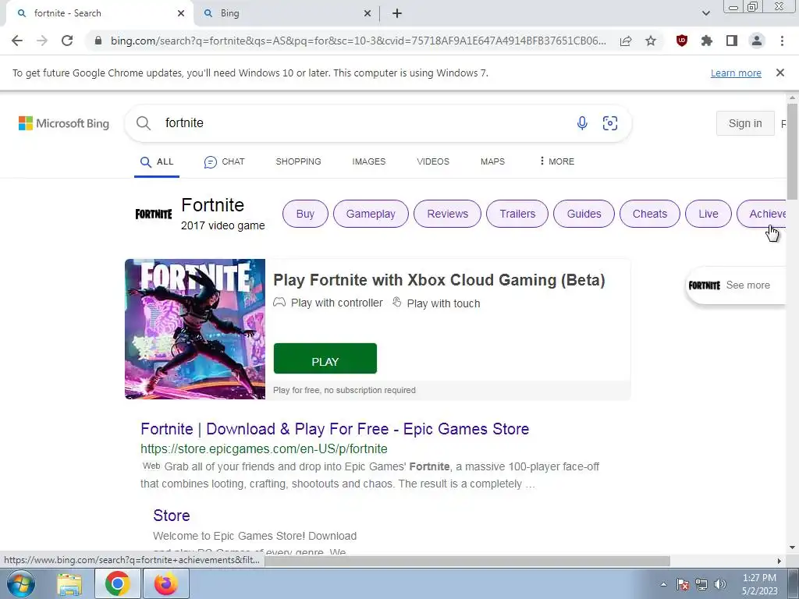Select the Achievements filter chip

tap(762, 214)
